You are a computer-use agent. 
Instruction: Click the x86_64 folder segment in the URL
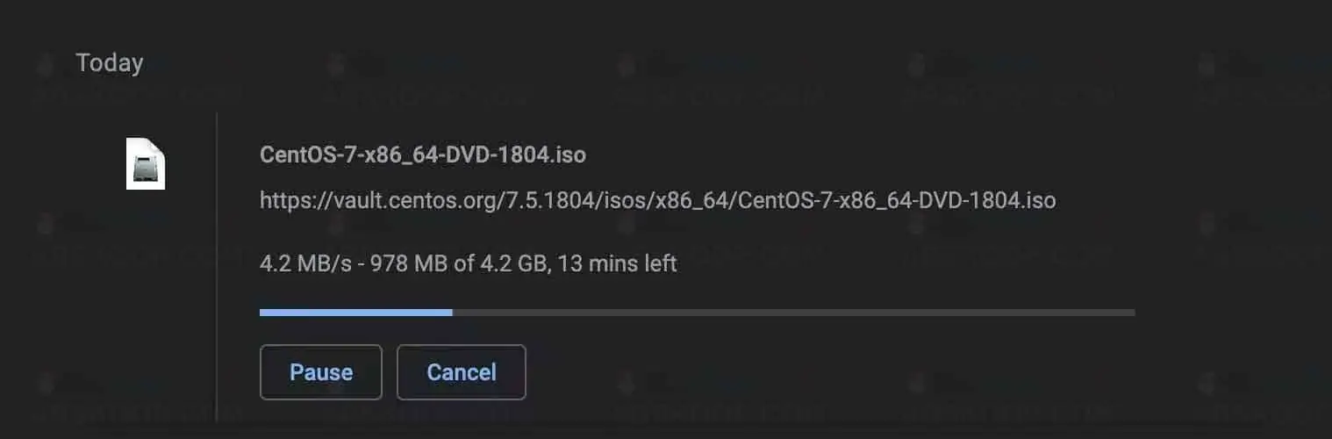(693, 201)
